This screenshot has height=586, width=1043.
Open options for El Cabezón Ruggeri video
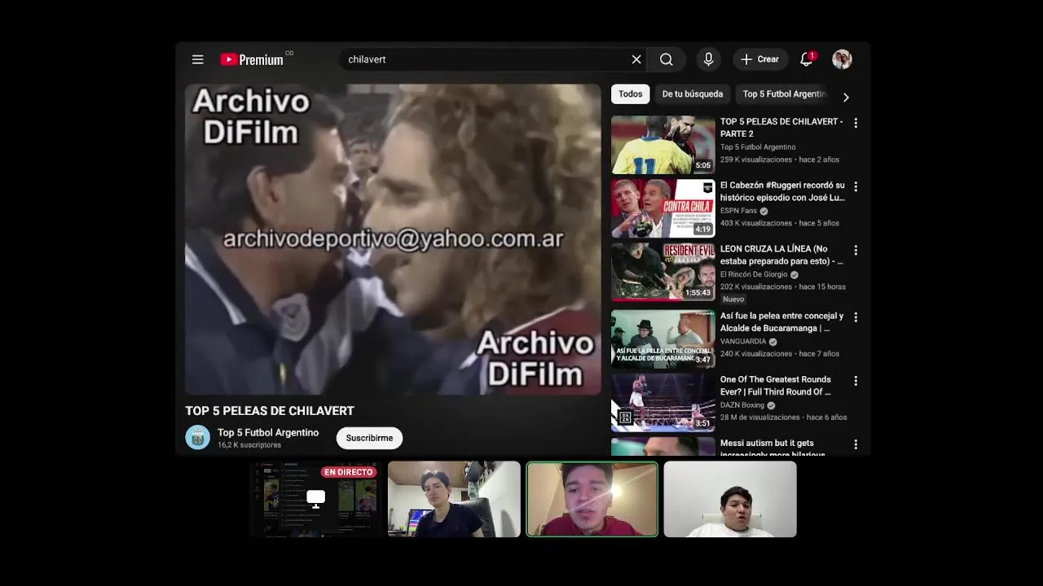(x=856, y=186)
